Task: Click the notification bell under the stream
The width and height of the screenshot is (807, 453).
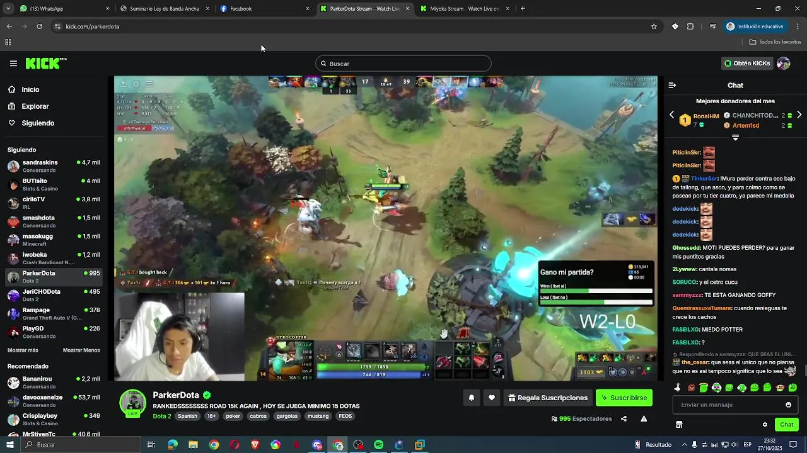Action: [x=471, y=398]
